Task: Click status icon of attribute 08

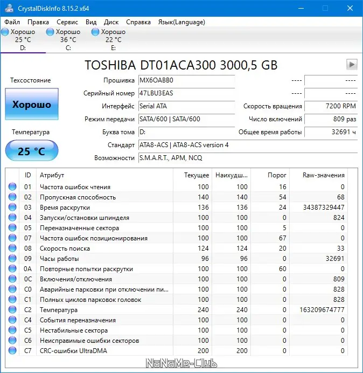Action: 12,248
